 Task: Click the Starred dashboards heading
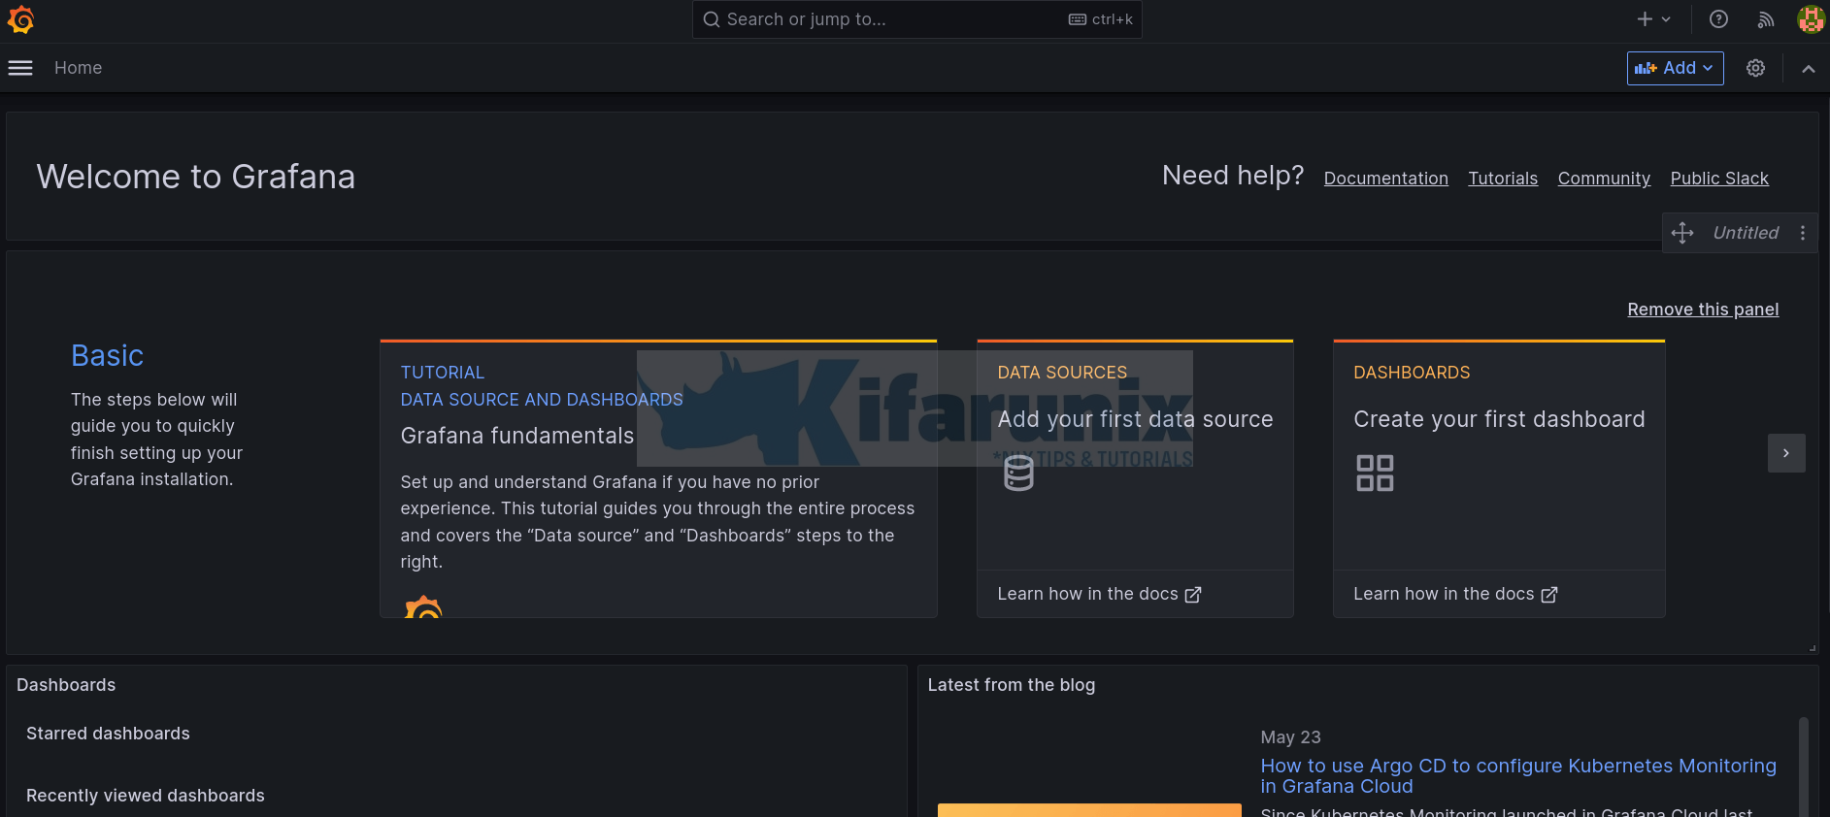pos(108,734)
